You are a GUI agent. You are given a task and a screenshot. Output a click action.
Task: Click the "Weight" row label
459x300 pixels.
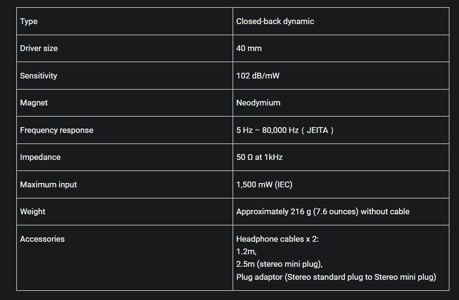[33, 211]
